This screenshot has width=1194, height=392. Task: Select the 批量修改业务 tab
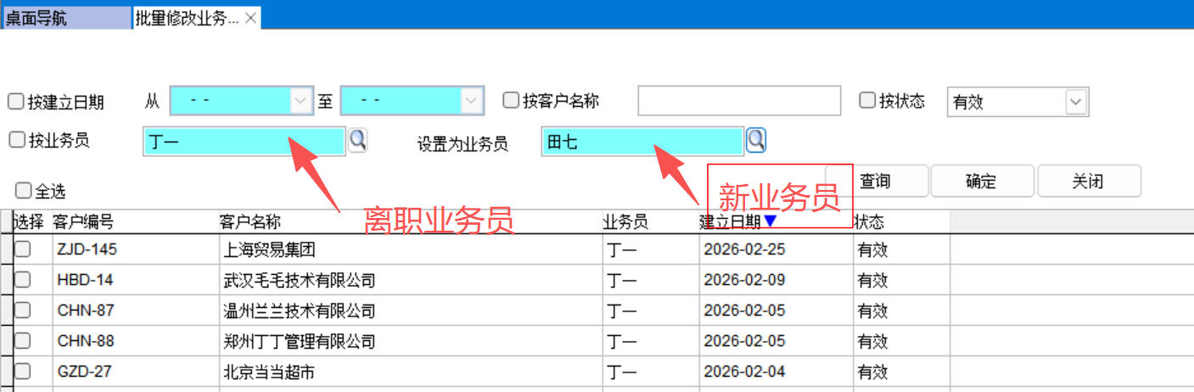[x=187, y=18]
